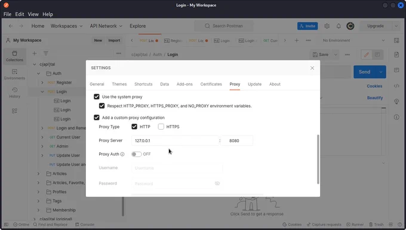Open the lightbulb icon in right sidebar
406x230 pixels.
pos(396,102)
